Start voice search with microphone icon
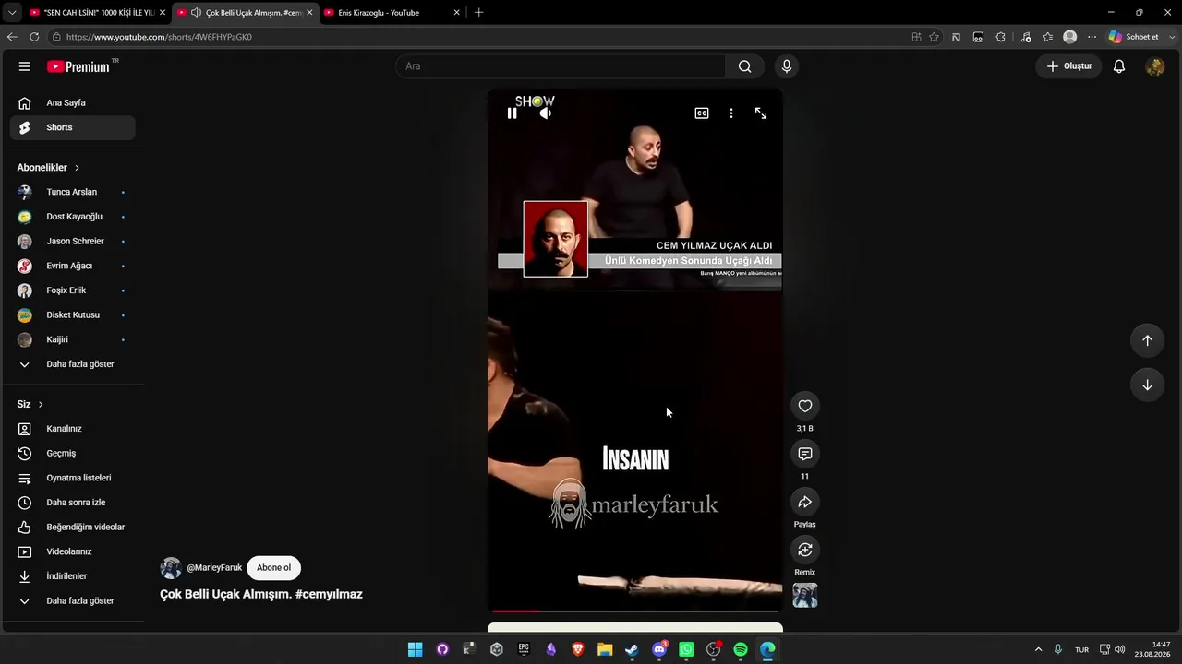 click(787, 66)
